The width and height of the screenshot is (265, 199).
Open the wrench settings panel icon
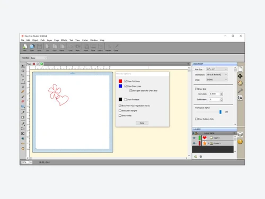[x=240, y=91]
